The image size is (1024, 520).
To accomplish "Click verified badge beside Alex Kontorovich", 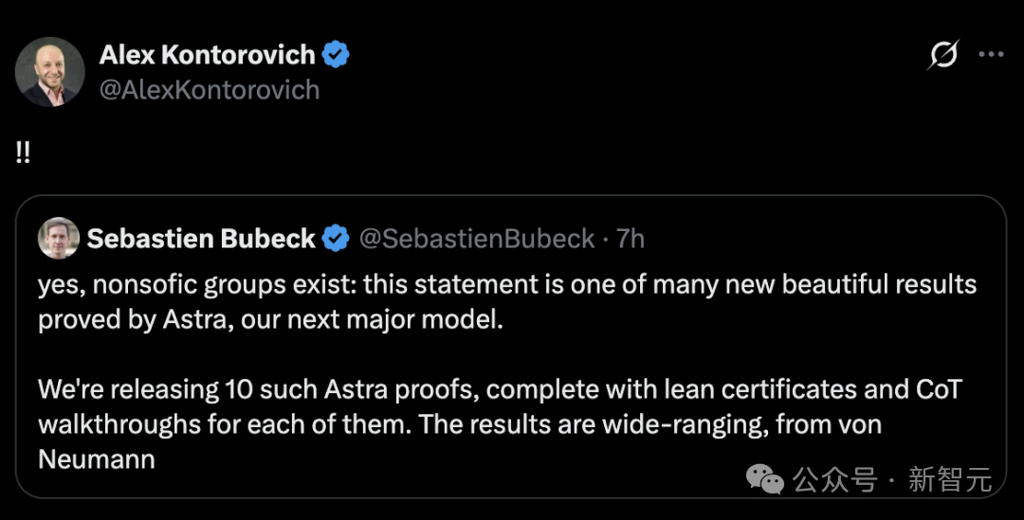I will pyautogui.click(x=336, y=55).
